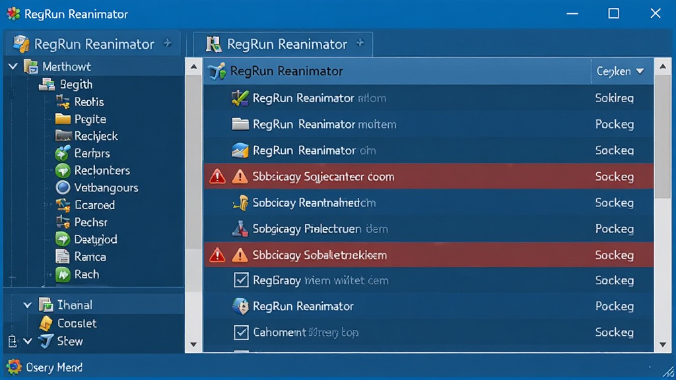Click the RegRun Reanimator title bar logo
Screen dimensions: 676x380
[13, 14]
